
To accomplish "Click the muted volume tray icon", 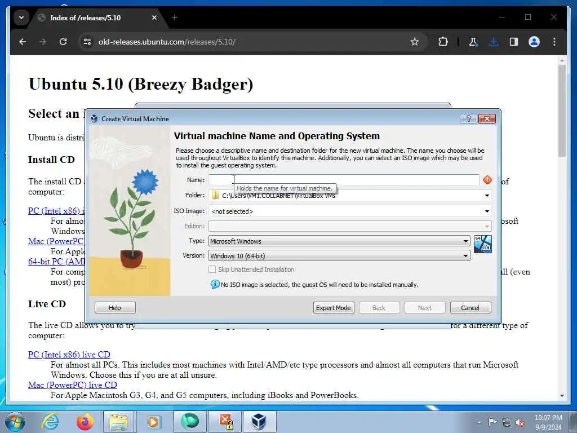I will (520, 422).
